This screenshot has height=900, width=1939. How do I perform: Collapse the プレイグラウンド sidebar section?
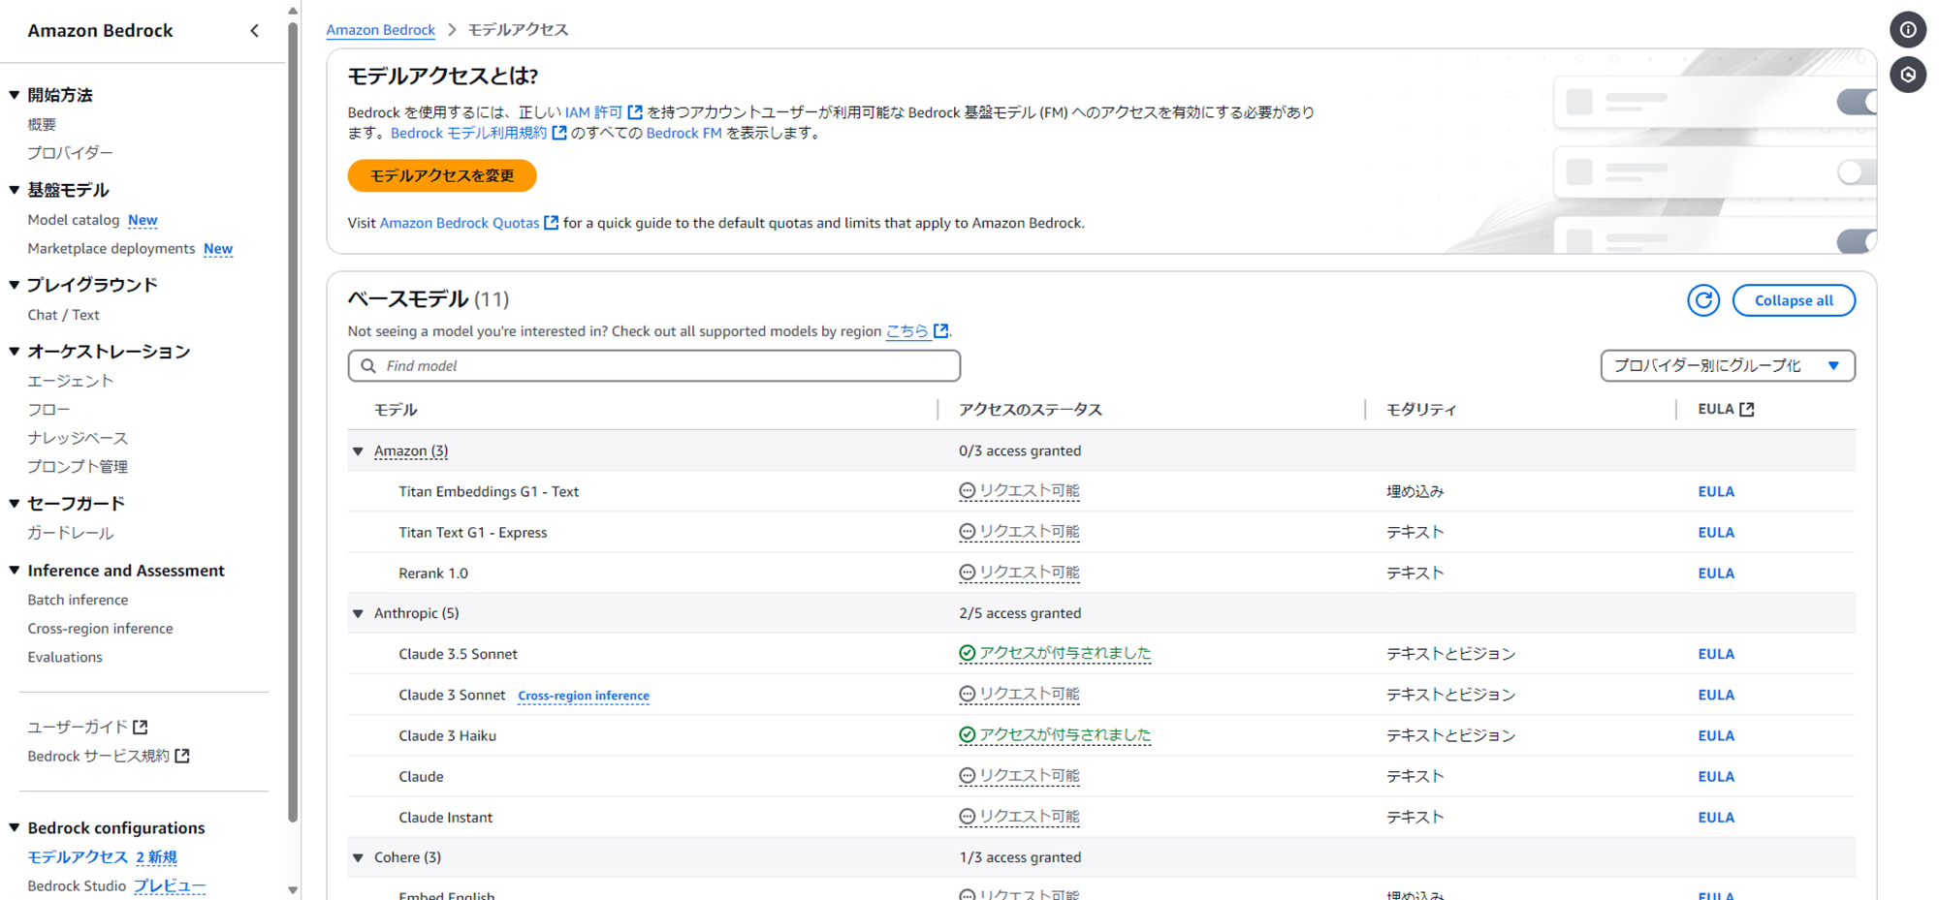click(x=15, y=285)
